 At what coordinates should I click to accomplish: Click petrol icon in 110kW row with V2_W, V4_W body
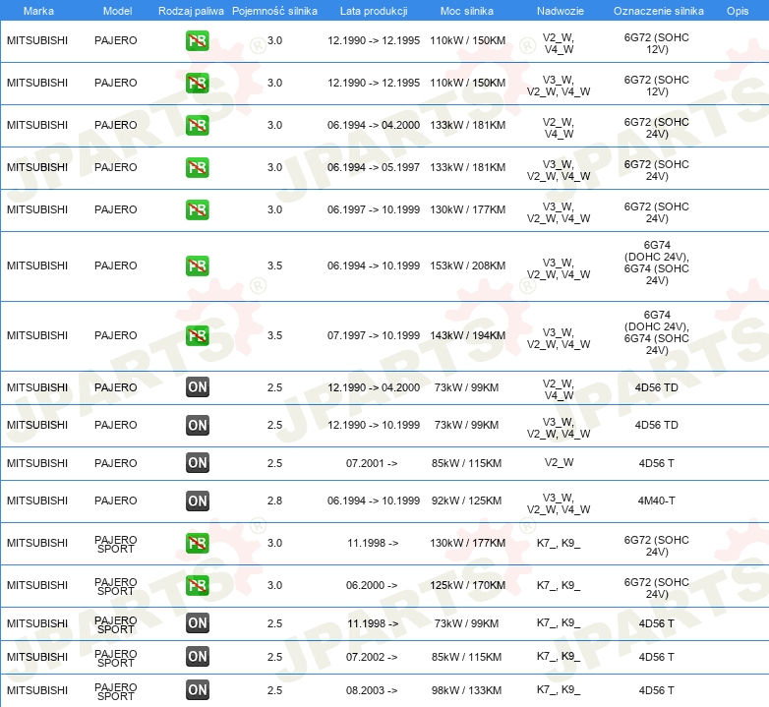197,40
